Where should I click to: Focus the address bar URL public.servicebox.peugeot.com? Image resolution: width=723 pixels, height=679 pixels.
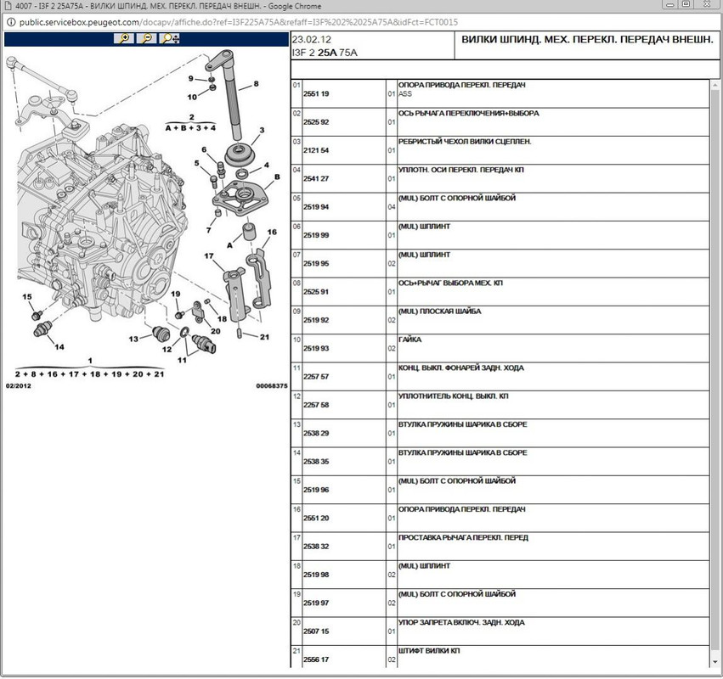(239, 22)
